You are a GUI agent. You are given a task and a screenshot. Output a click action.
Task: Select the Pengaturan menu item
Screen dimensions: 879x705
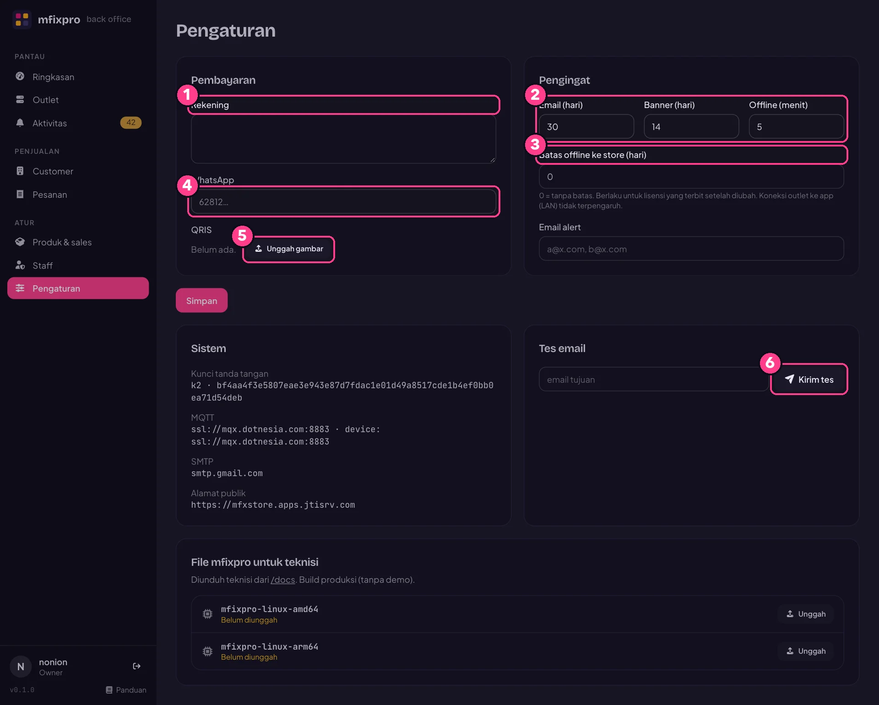[x=78, y=288]
